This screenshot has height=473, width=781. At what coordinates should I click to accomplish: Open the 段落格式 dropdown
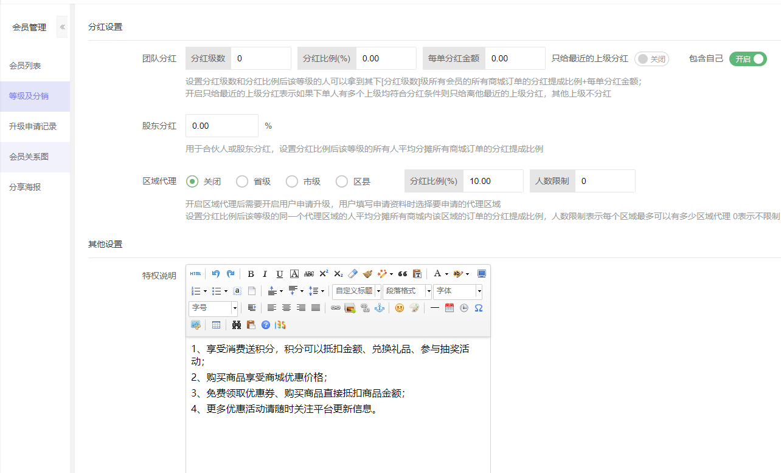407,291
